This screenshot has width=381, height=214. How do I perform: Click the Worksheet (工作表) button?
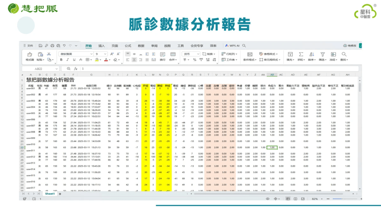coord(229,60)
